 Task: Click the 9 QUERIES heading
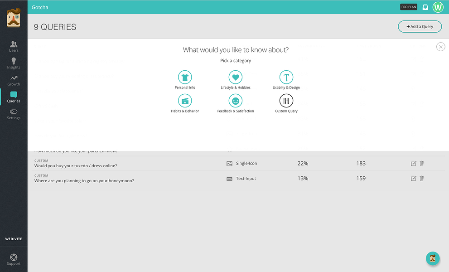pyautogui.click(x=55, y=27)
